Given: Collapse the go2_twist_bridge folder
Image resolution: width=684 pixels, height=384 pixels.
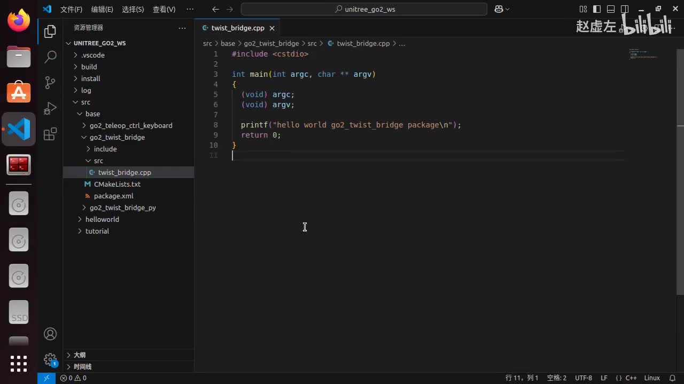Looking at the screenshot, I should [x=128, y=137].
